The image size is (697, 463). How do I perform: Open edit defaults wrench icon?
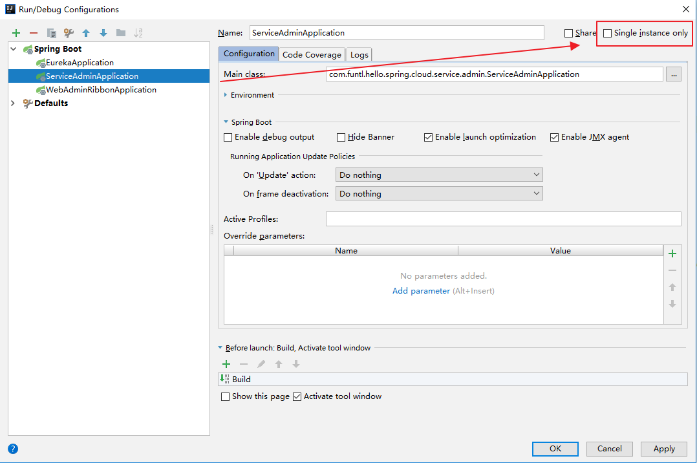69,33
